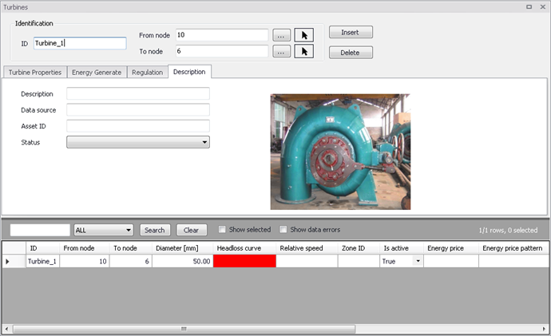Focus the Asset ID text field

138,126
